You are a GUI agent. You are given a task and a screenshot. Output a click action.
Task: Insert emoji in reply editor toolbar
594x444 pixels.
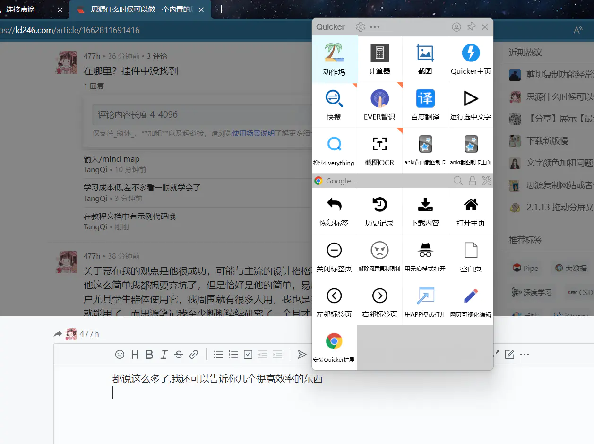[120, 354]
